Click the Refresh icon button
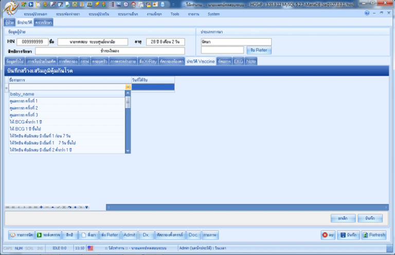Screen dimensions: 395x255 tap(365, 235)
